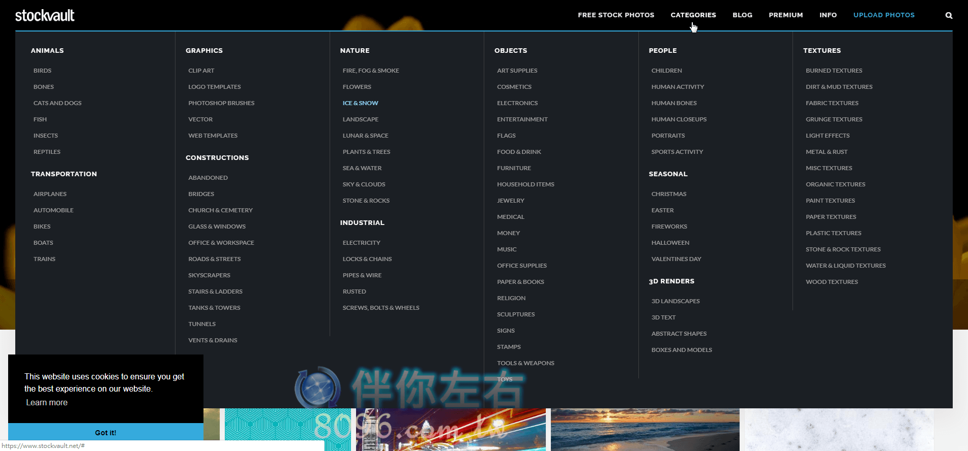Image resolution: width=968 pixels, height=451 pixels.
Task: Open the Categories menu
Action: coord(693,15)
